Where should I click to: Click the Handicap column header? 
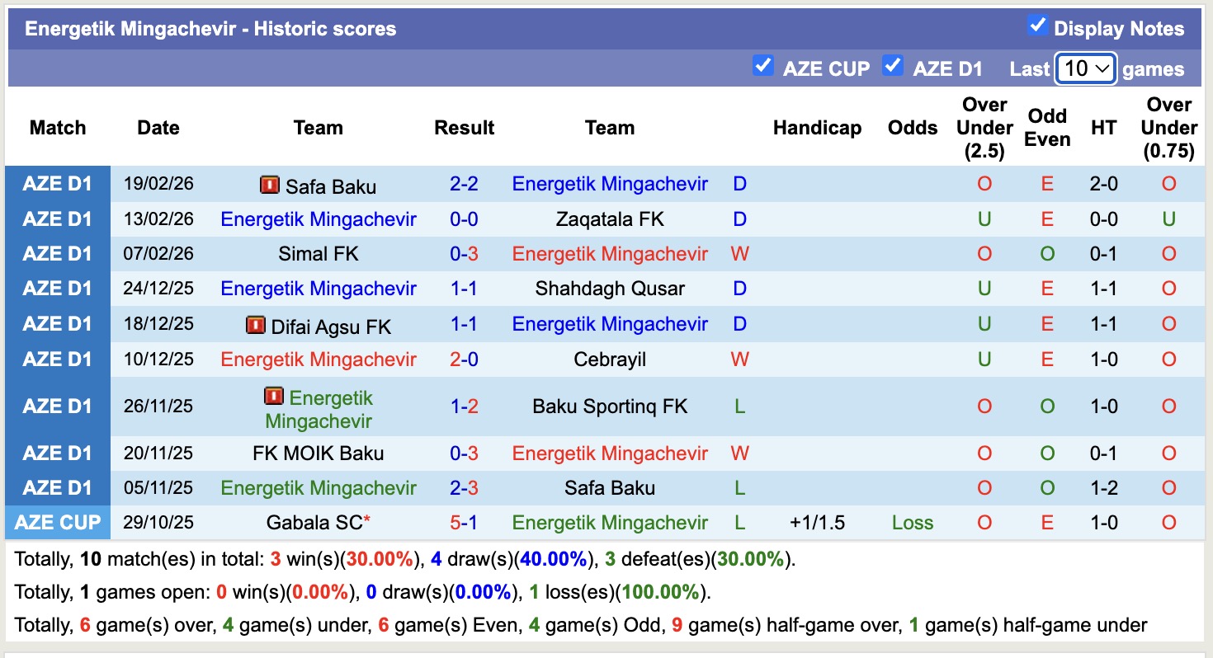pos(817,128)
